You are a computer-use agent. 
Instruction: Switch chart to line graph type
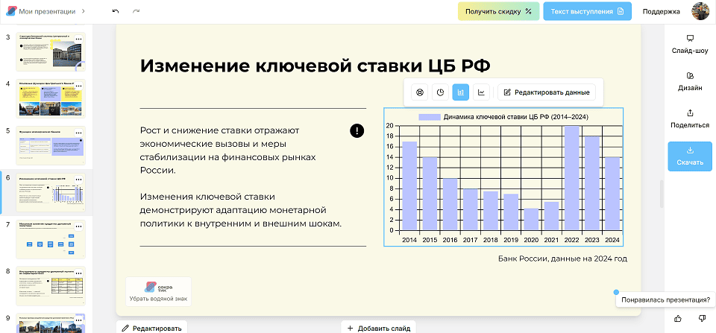point(481,92)
